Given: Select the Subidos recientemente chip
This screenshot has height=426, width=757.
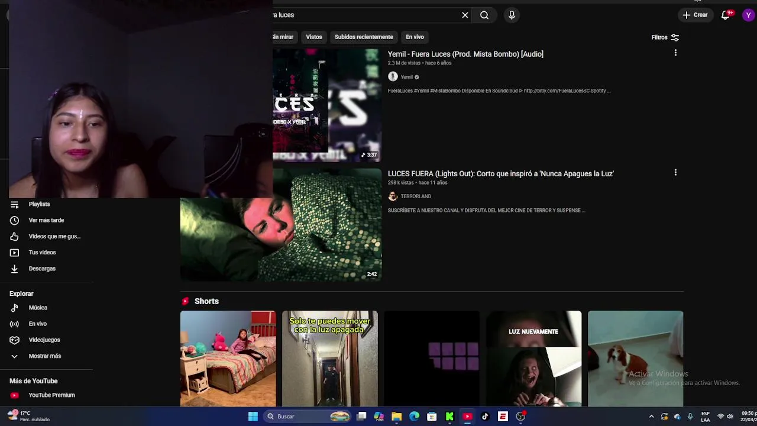Looking at the screenshot, I should (364, 37).
